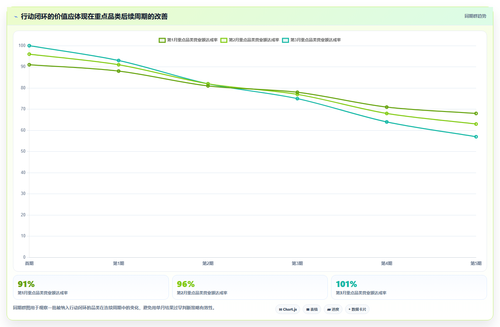500x327 pixels.
Task: Toggle 第2月重点品类营业额达成率 legend series
Action: coord(250,40)
